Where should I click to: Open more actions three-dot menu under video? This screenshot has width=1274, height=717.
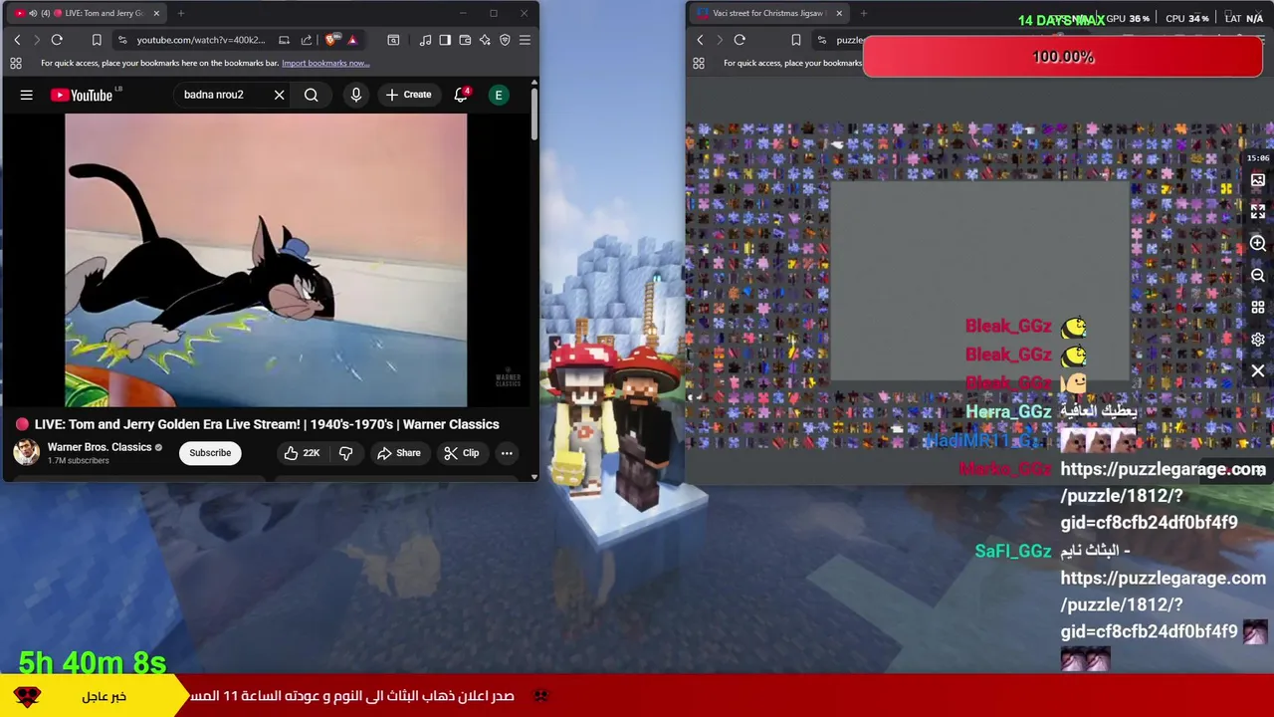pyautogui.click(x=507, y=453)
